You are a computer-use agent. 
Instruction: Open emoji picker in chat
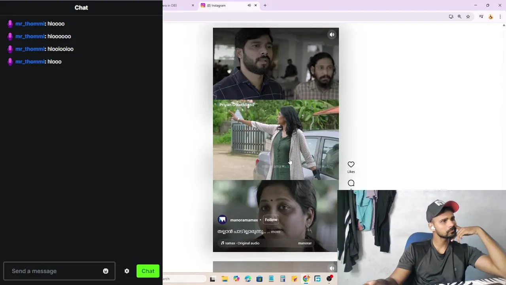point(106,271)
